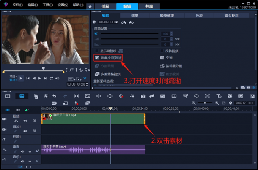Open the 工具 menu
Screen dimensions: 258x170
pyautogui.click(x=47, y=5)
